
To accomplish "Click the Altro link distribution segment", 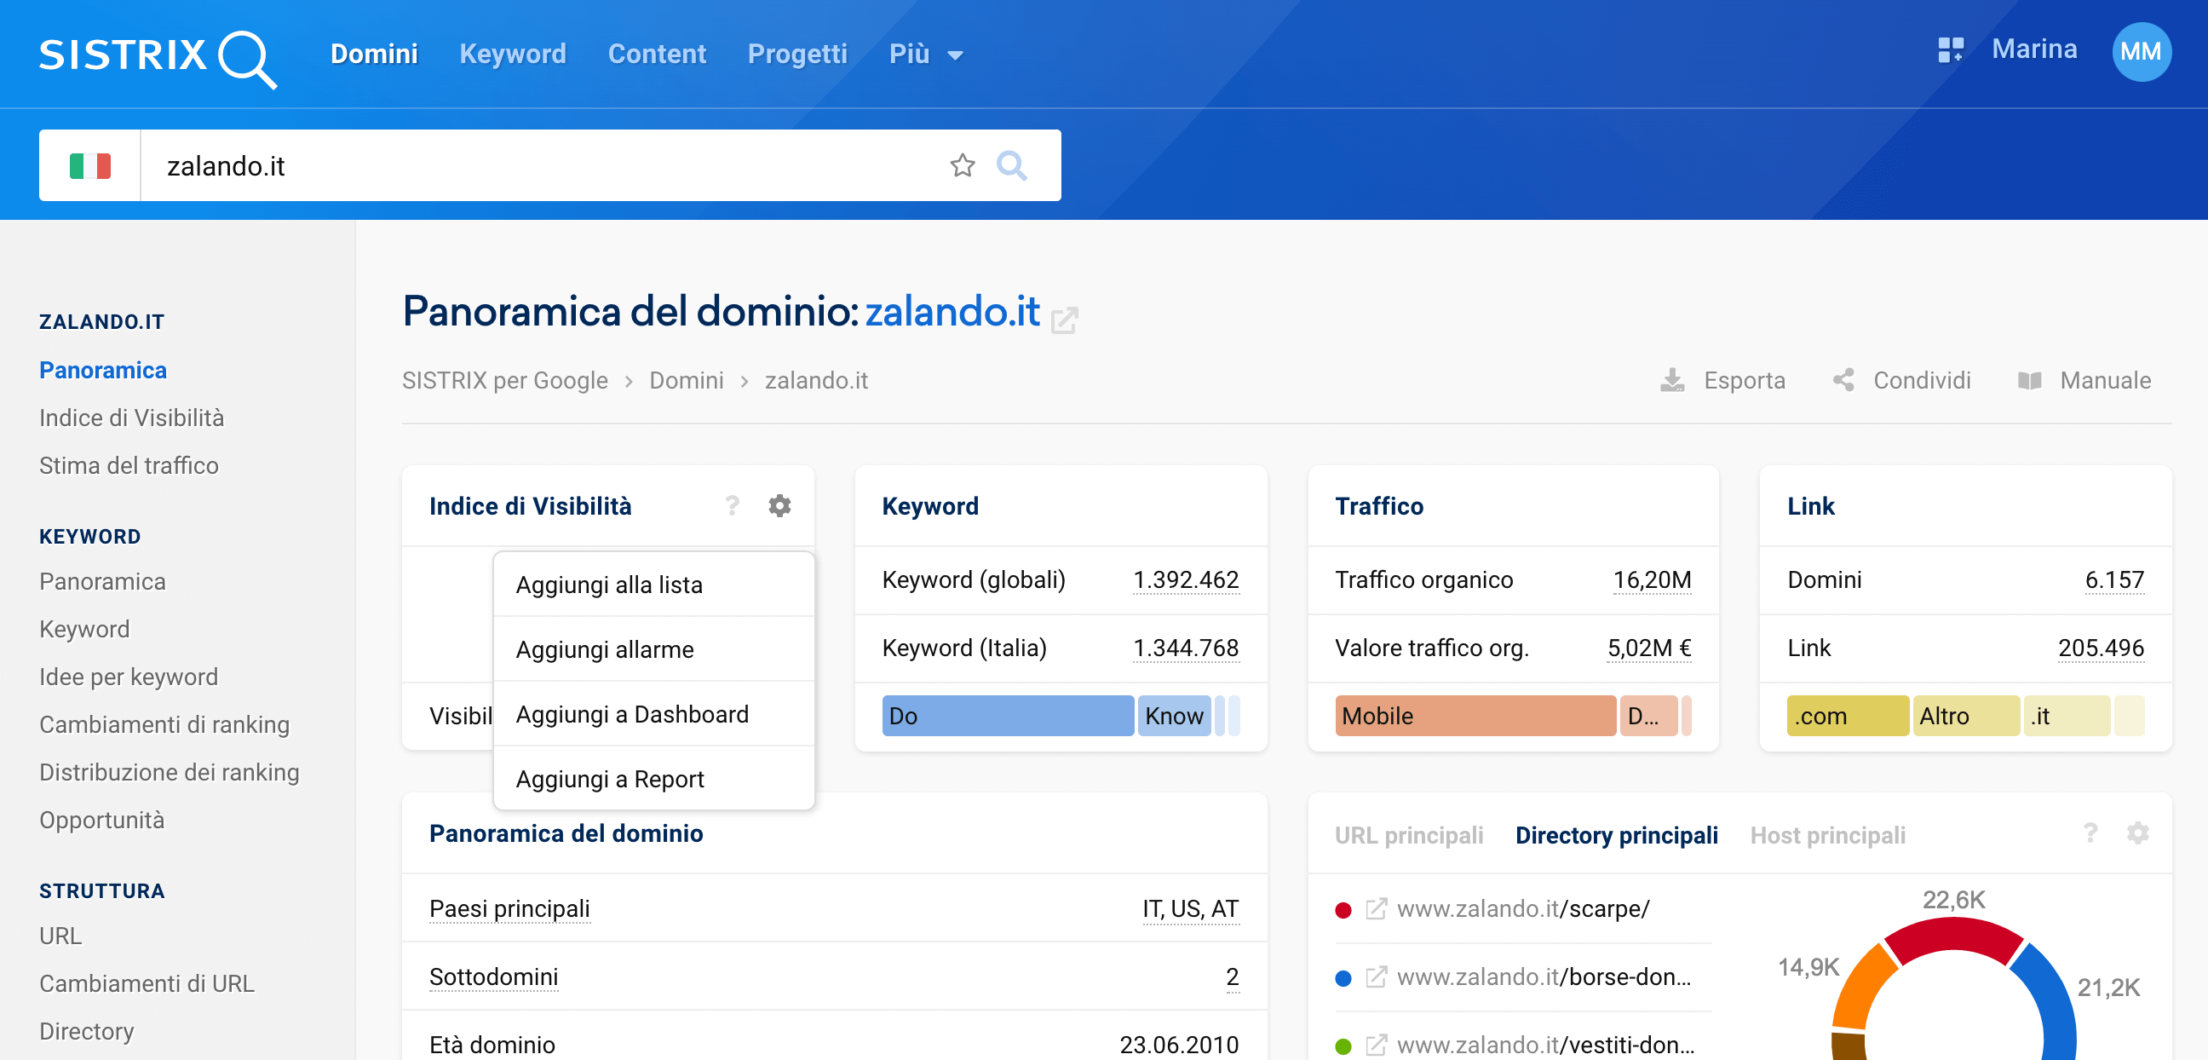I will [x=1965, y=716].
